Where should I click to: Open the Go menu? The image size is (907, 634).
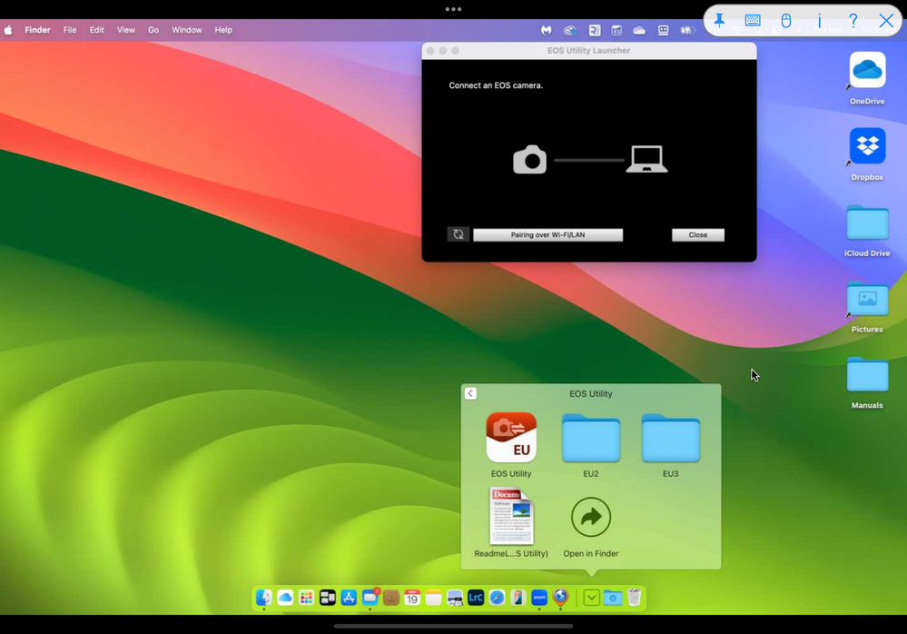(153, 30)
